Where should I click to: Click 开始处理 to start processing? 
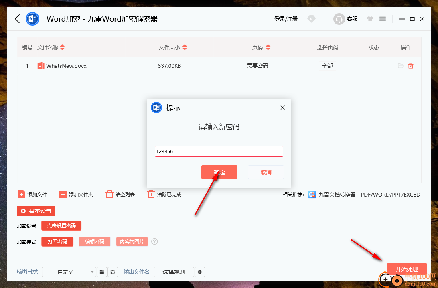(407, 269)
